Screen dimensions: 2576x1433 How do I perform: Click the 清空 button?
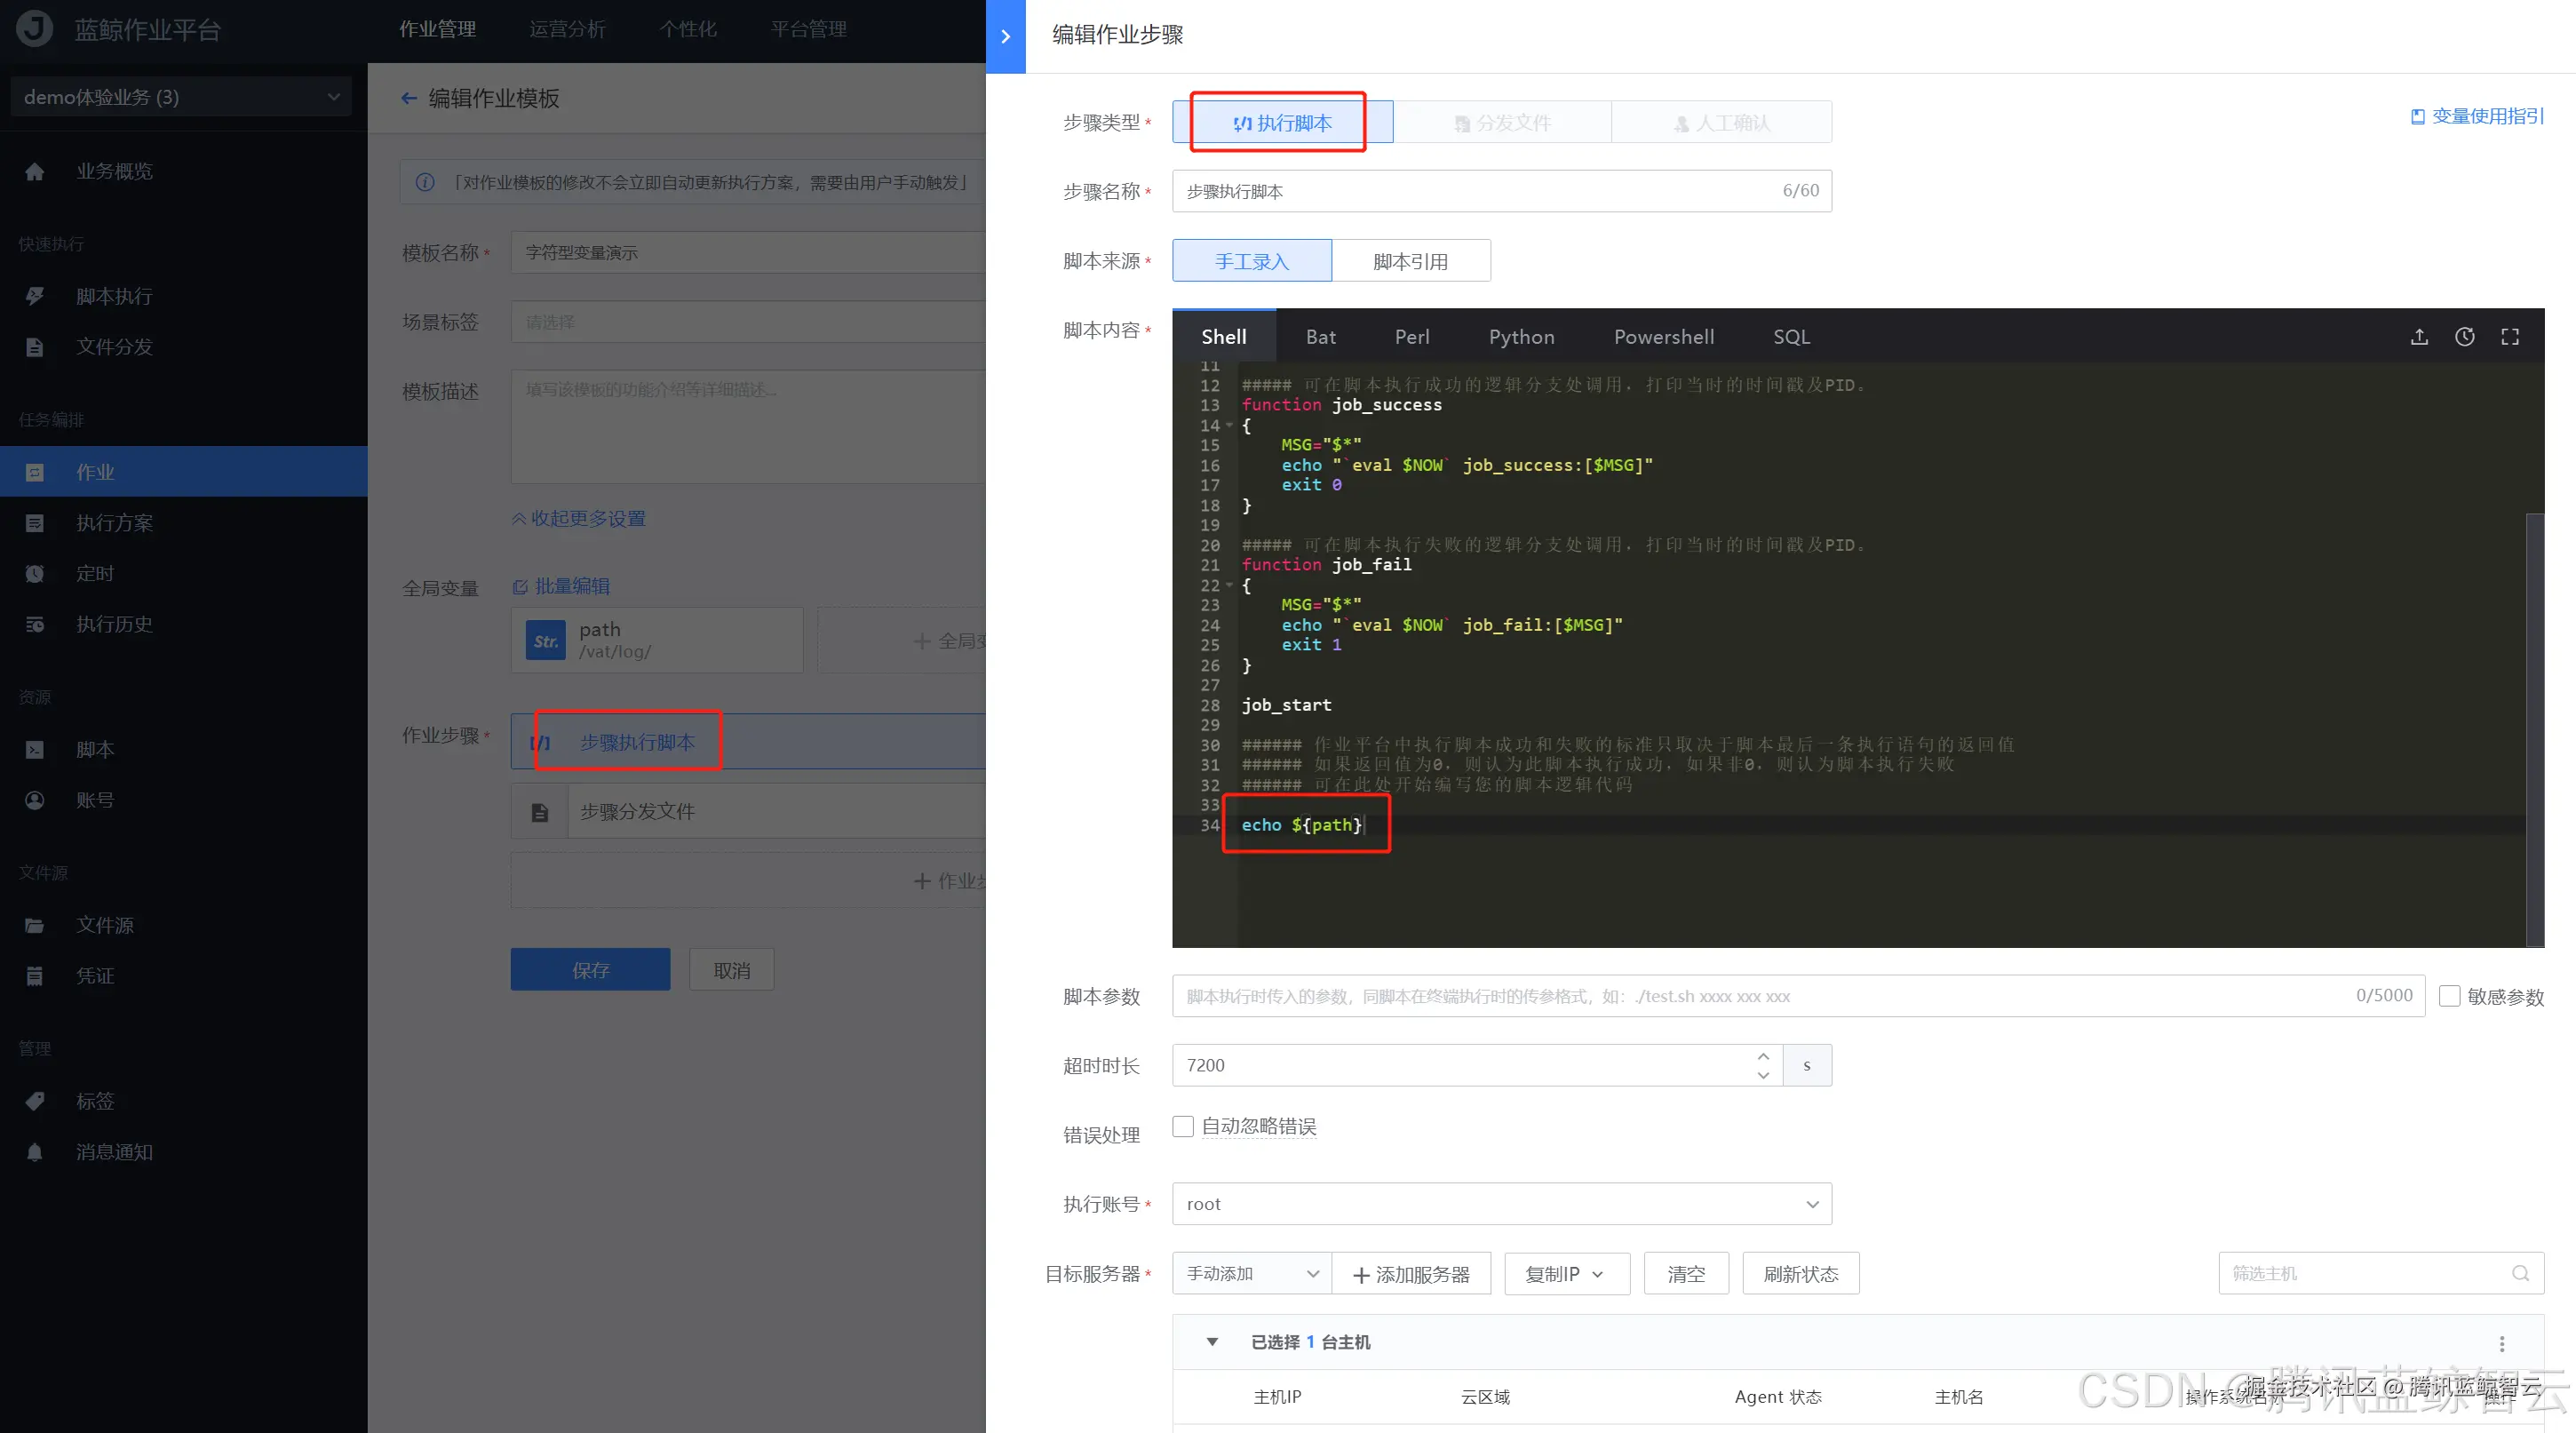[1686, 1274]
